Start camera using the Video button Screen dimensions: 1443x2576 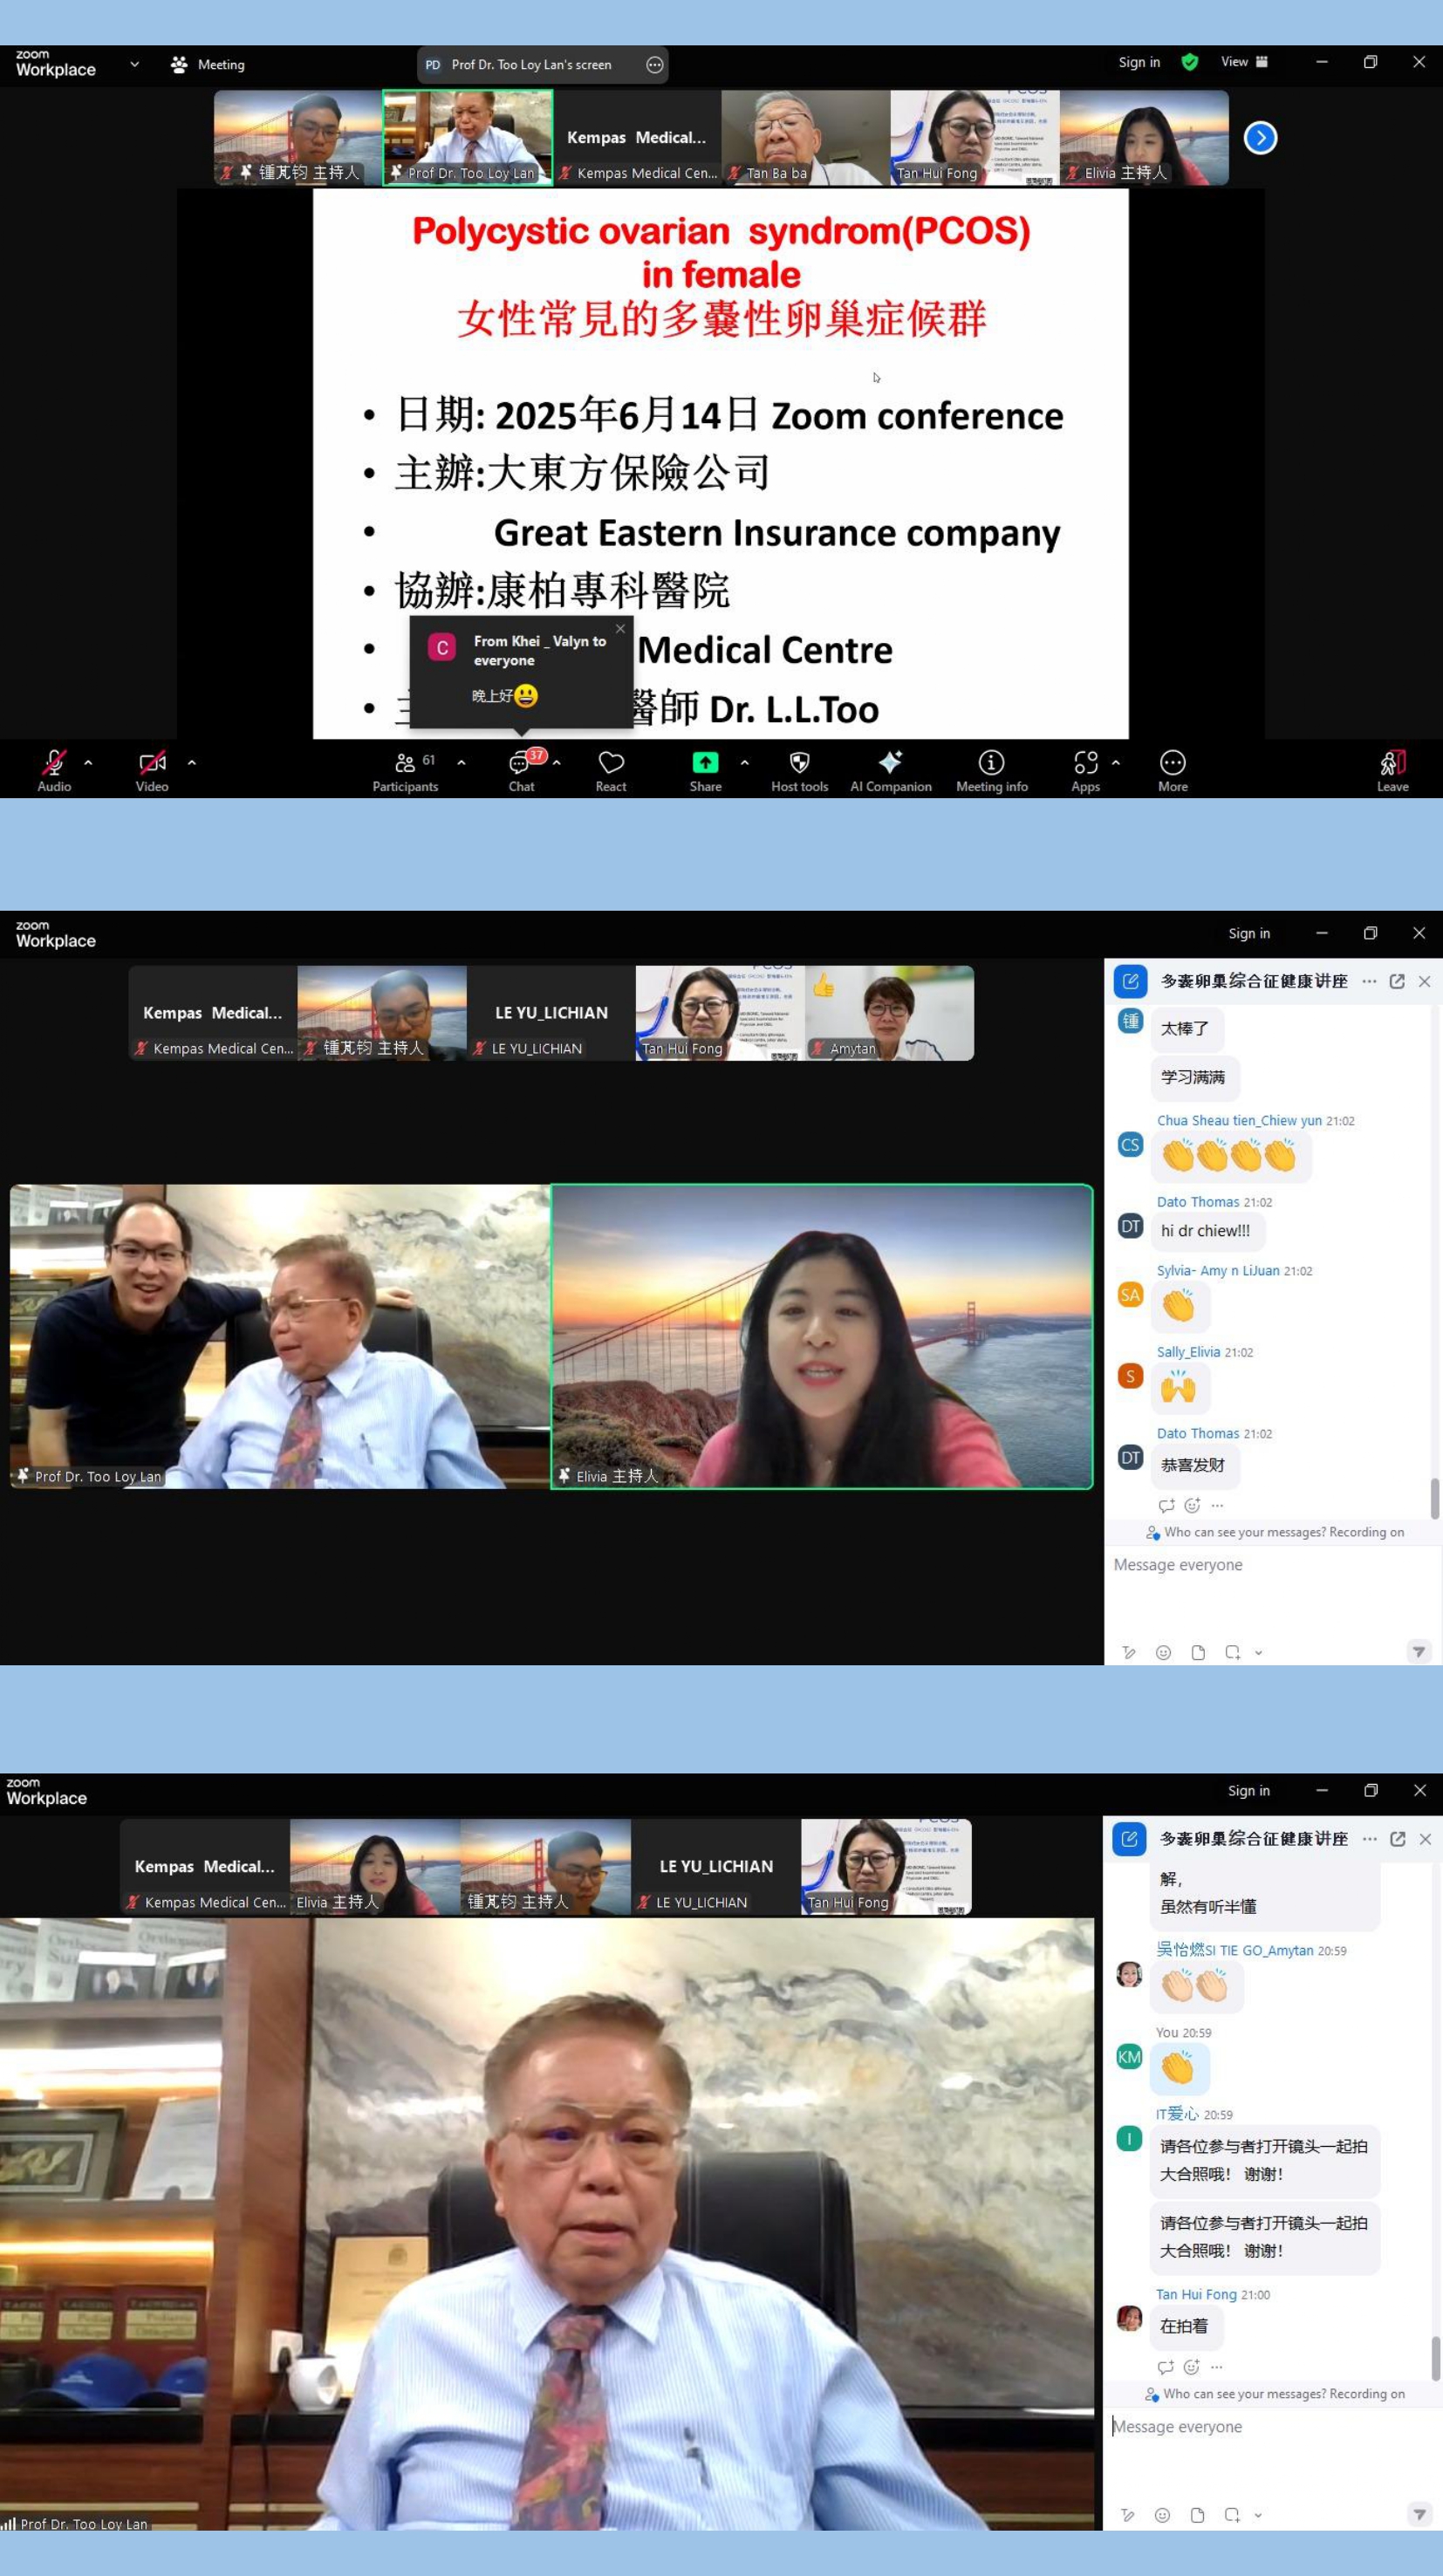point(152,768)
